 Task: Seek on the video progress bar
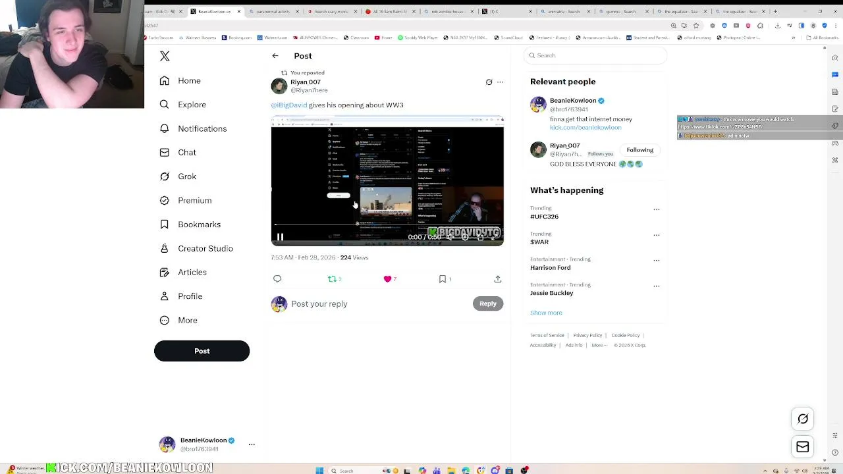387,225
